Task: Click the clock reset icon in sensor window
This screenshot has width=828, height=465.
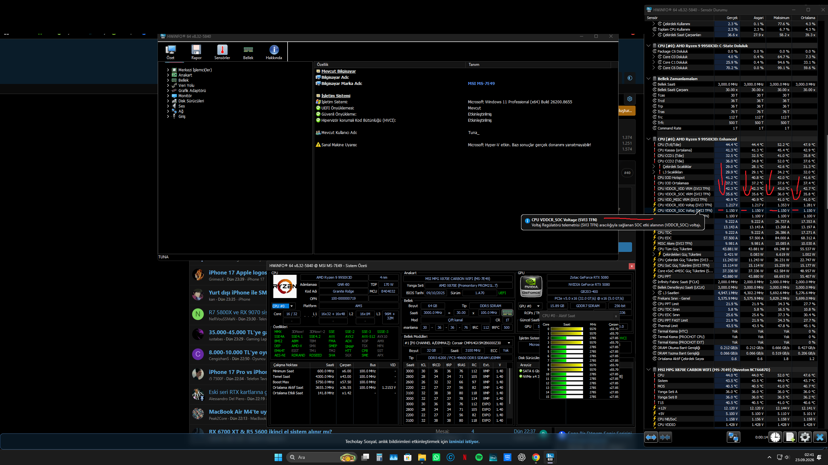Action: click(x=775, y=437)
